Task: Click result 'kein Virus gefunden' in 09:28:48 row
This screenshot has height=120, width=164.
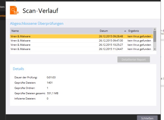Action: [139, 36]
